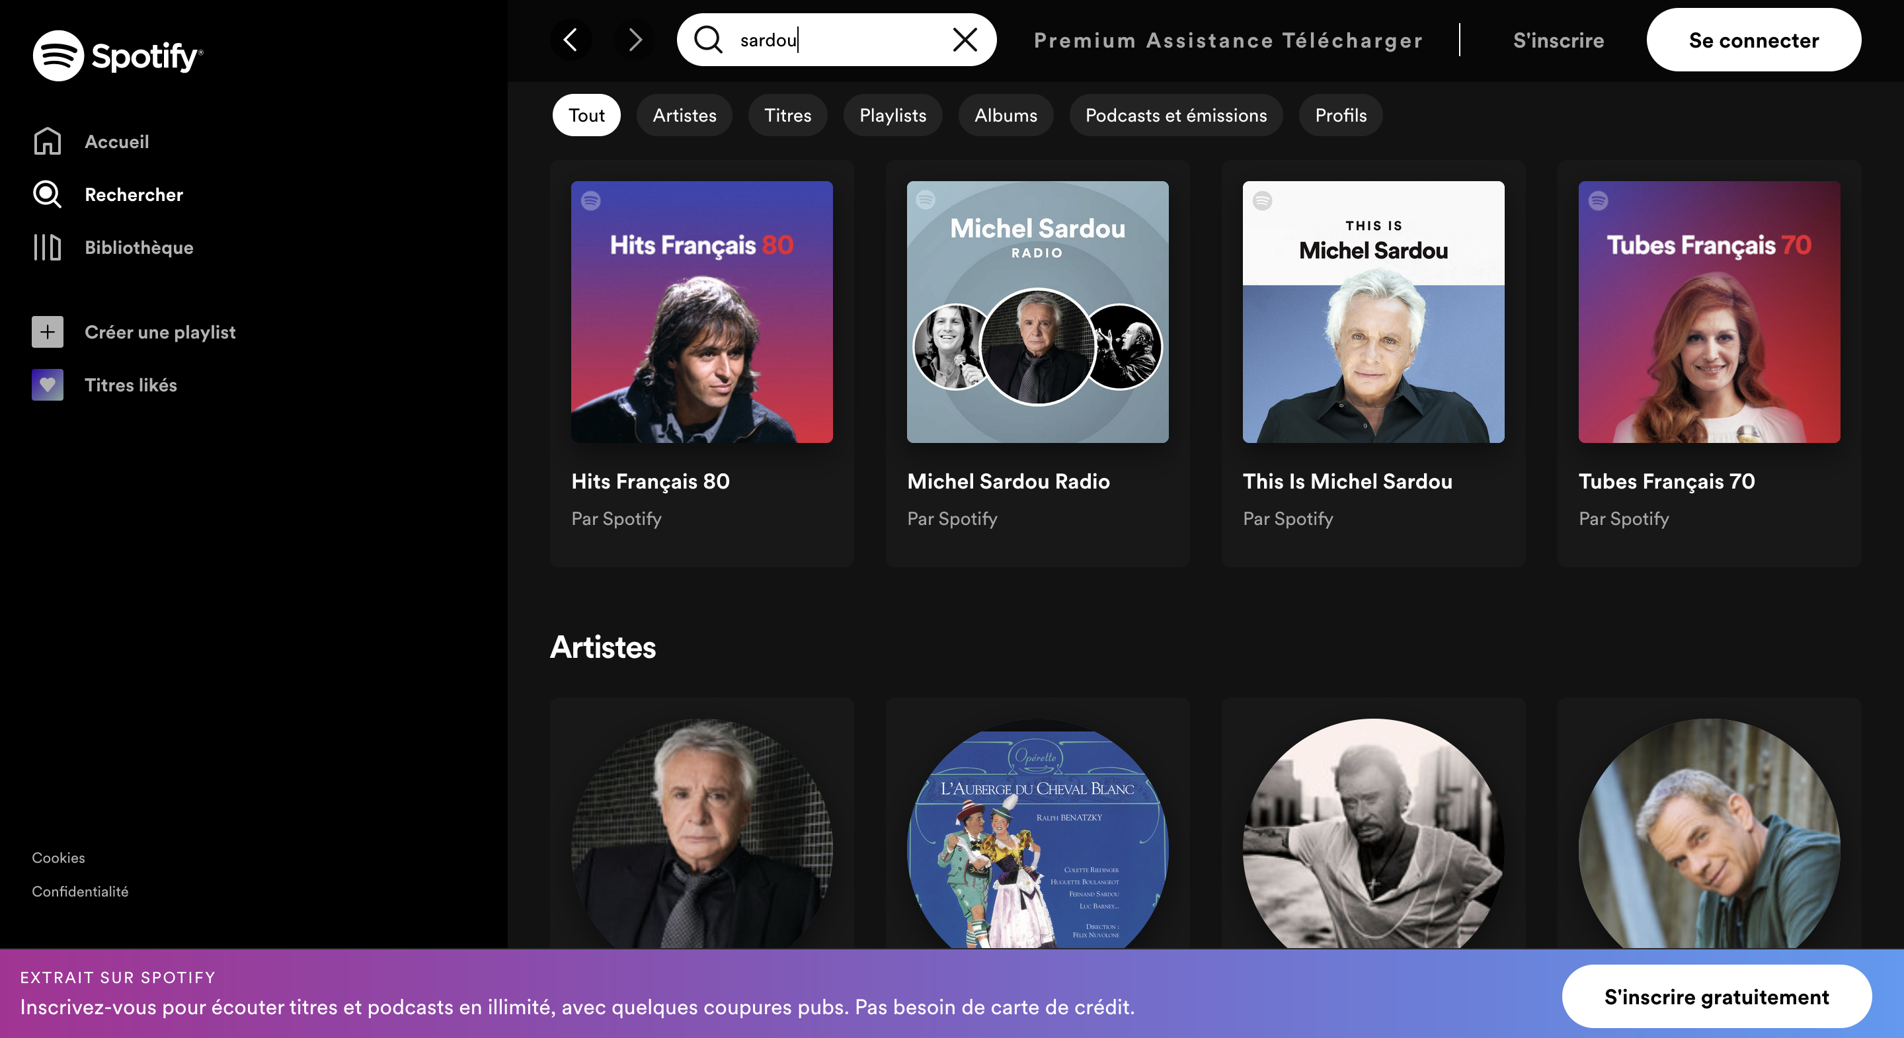Viewport: 1904px width, 1038px height.
Task: Filter results by Artistes
Action: pyautogui.click(x=684, y=115)
